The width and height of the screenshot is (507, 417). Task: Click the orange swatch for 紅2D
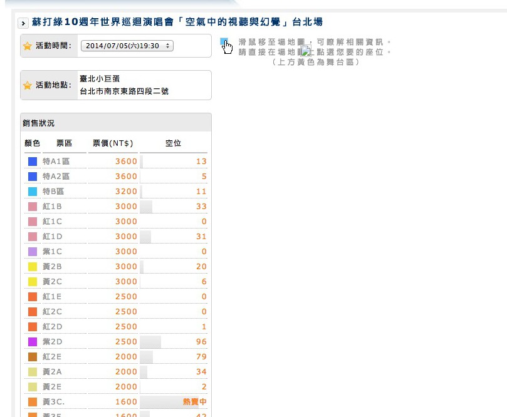pyautogui.click(x=33, y=327)
